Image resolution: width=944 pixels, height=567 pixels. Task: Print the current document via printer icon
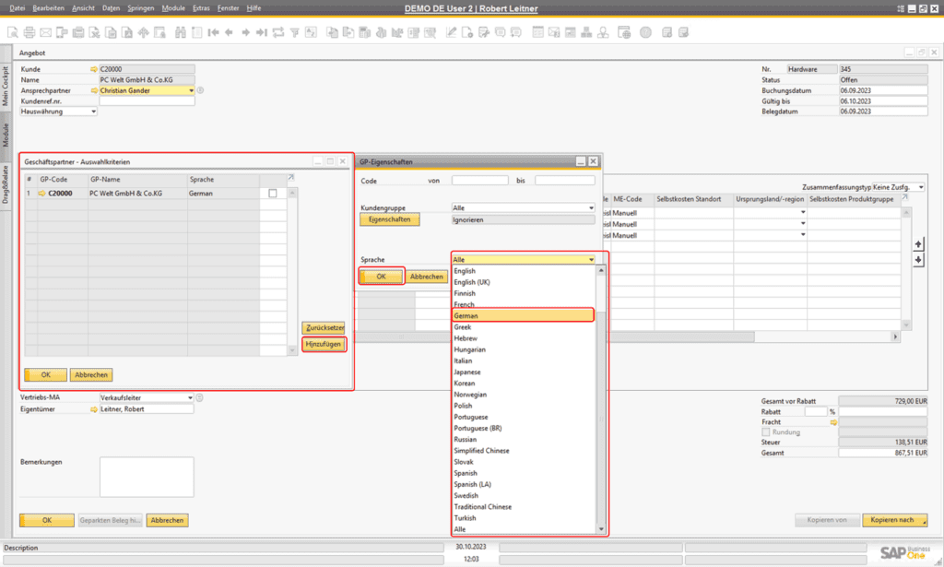(29, 31)
